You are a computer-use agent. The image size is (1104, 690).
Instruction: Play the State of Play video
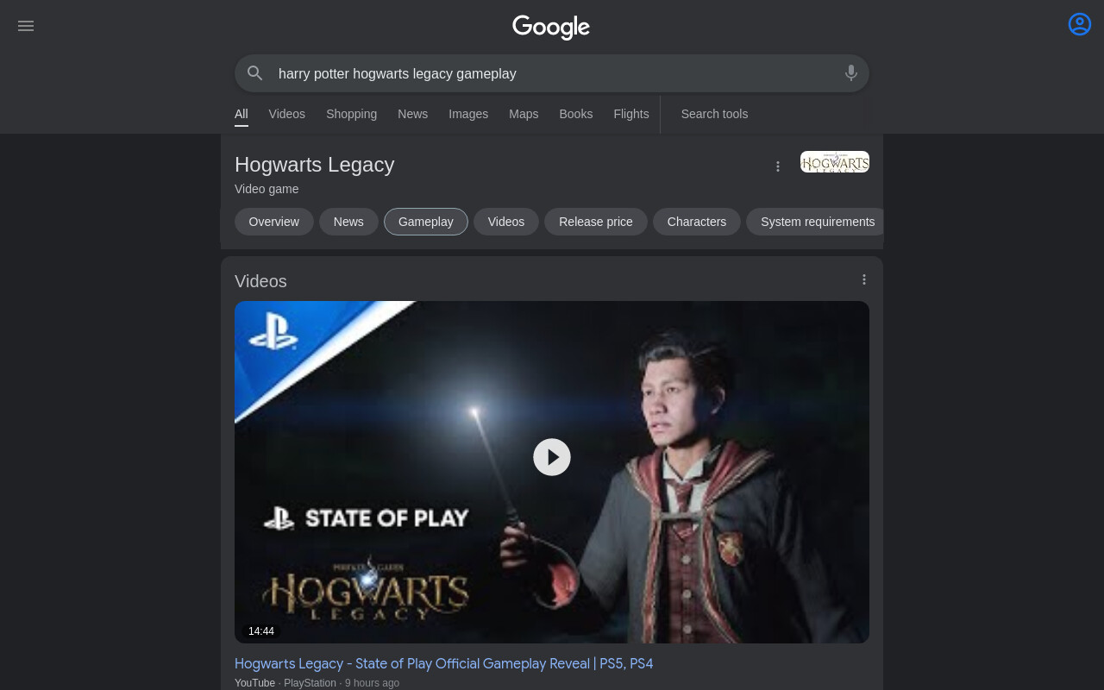coord(552,457)
